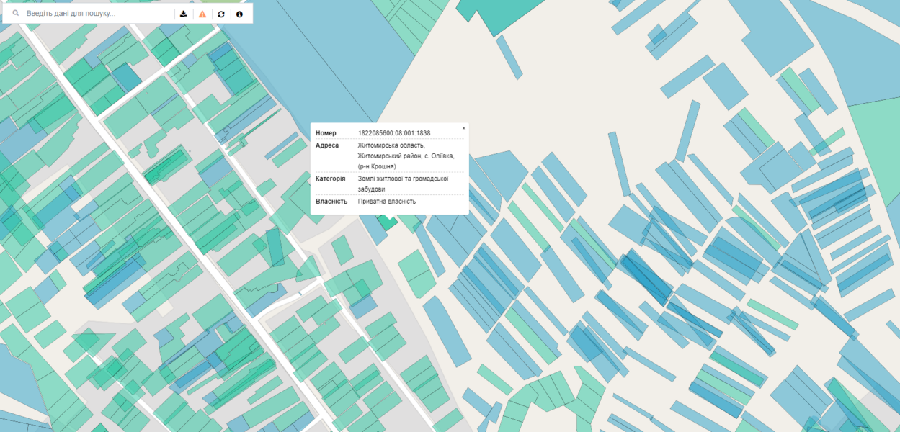Click the magnifier search icon

point(16,14)
